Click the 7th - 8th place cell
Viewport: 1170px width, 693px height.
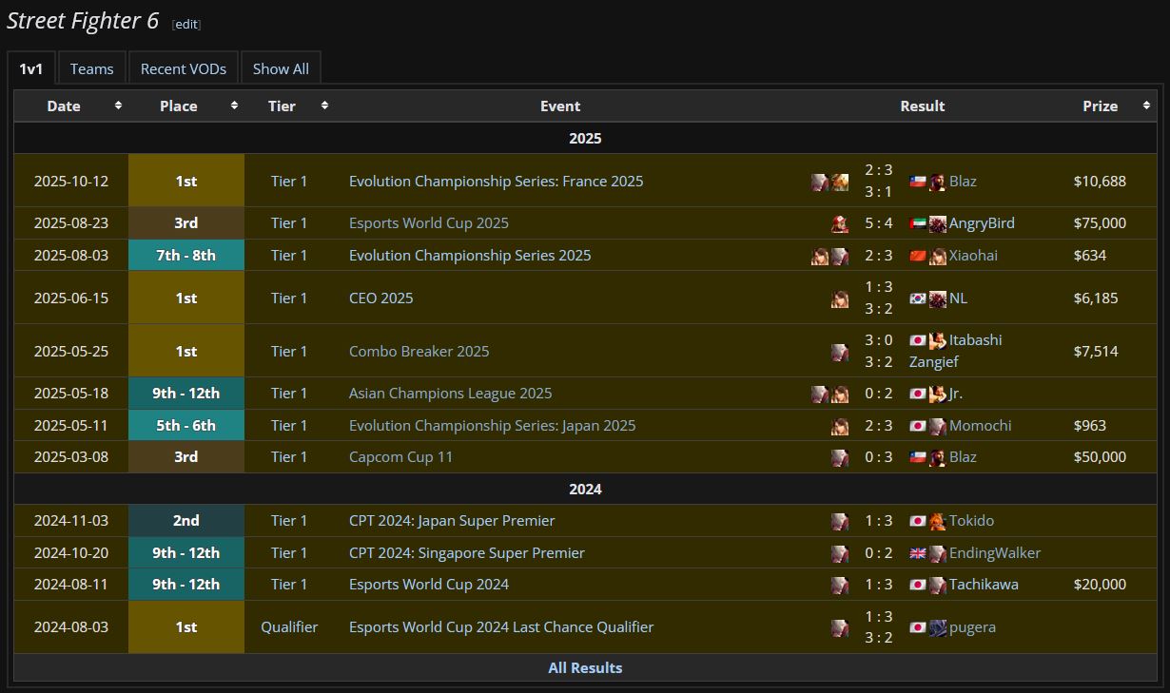[x=186, y=256]
